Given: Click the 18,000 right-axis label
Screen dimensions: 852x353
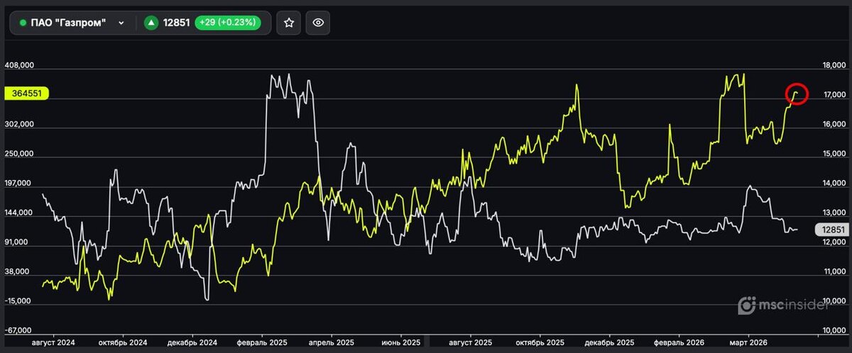Looking at the screenshot, I should (x=834, y=65).
